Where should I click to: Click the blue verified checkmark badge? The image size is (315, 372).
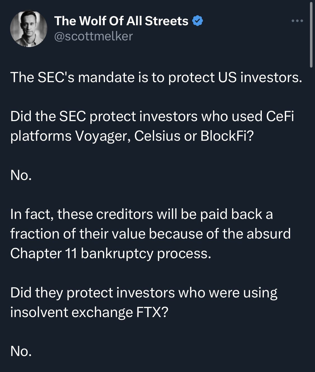click(198, 21)
